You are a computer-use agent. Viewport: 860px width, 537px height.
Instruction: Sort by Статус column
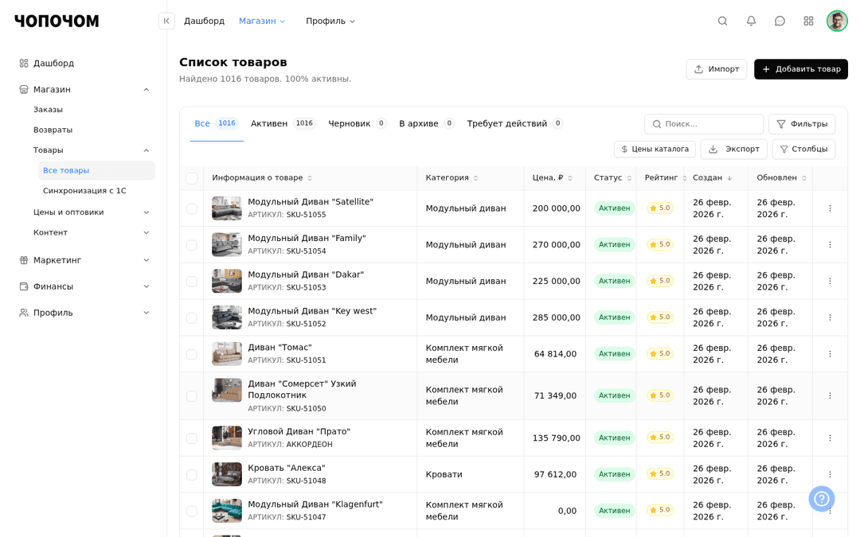612,177
